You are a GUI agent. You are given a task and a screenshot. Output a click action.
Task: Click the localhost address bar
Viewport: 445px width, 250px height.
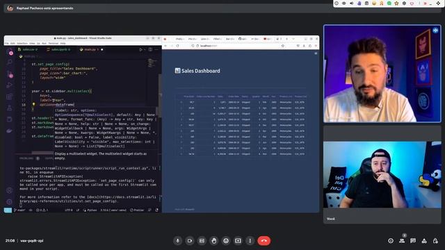click(237, 46)
